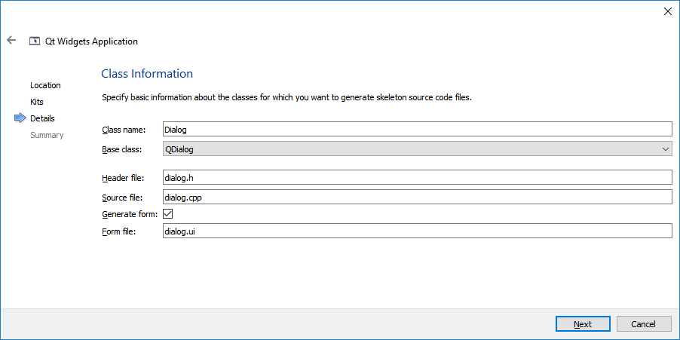Screen dimensions: 680x340
Task: Focus the Source file input field
Action: click(x=417, y=197)
